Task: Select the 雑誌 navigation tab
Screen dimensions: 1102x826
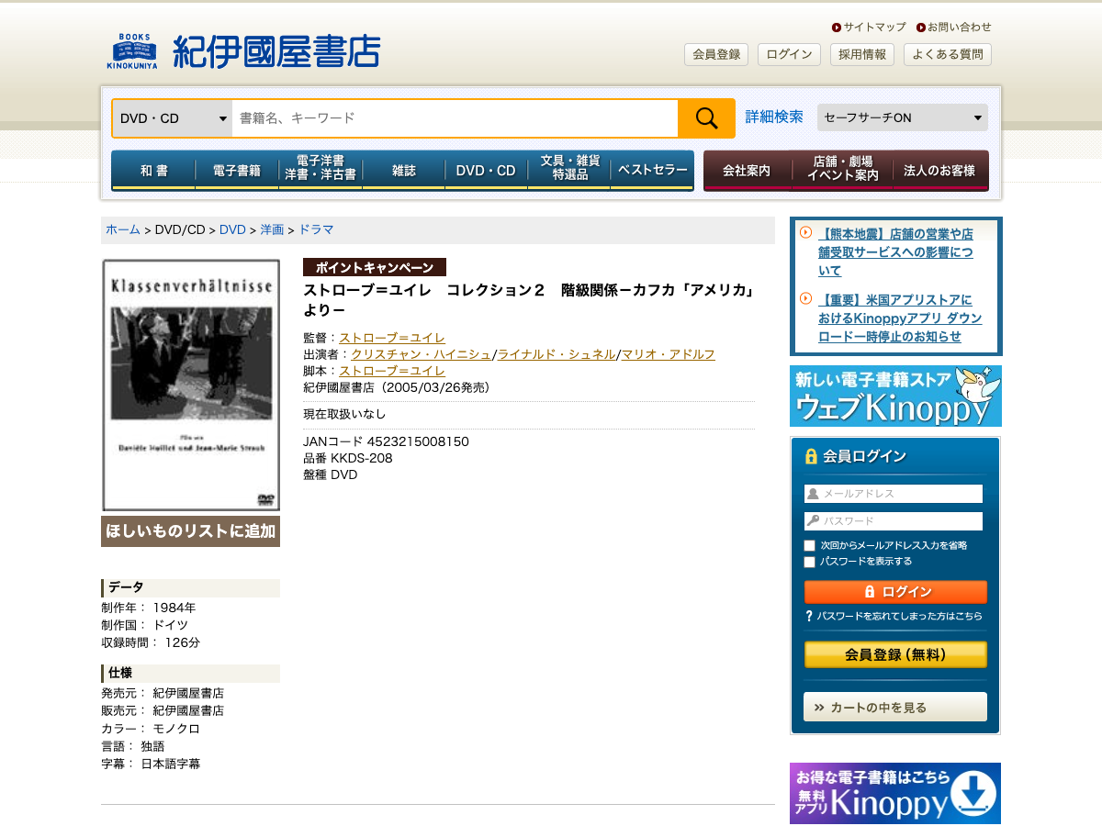Action: click(403, 171)
